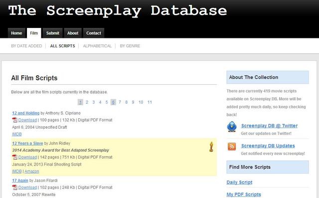This screenshot has height=198, width=319.
Task: Select the Film tab
Action: pos(34,33)
